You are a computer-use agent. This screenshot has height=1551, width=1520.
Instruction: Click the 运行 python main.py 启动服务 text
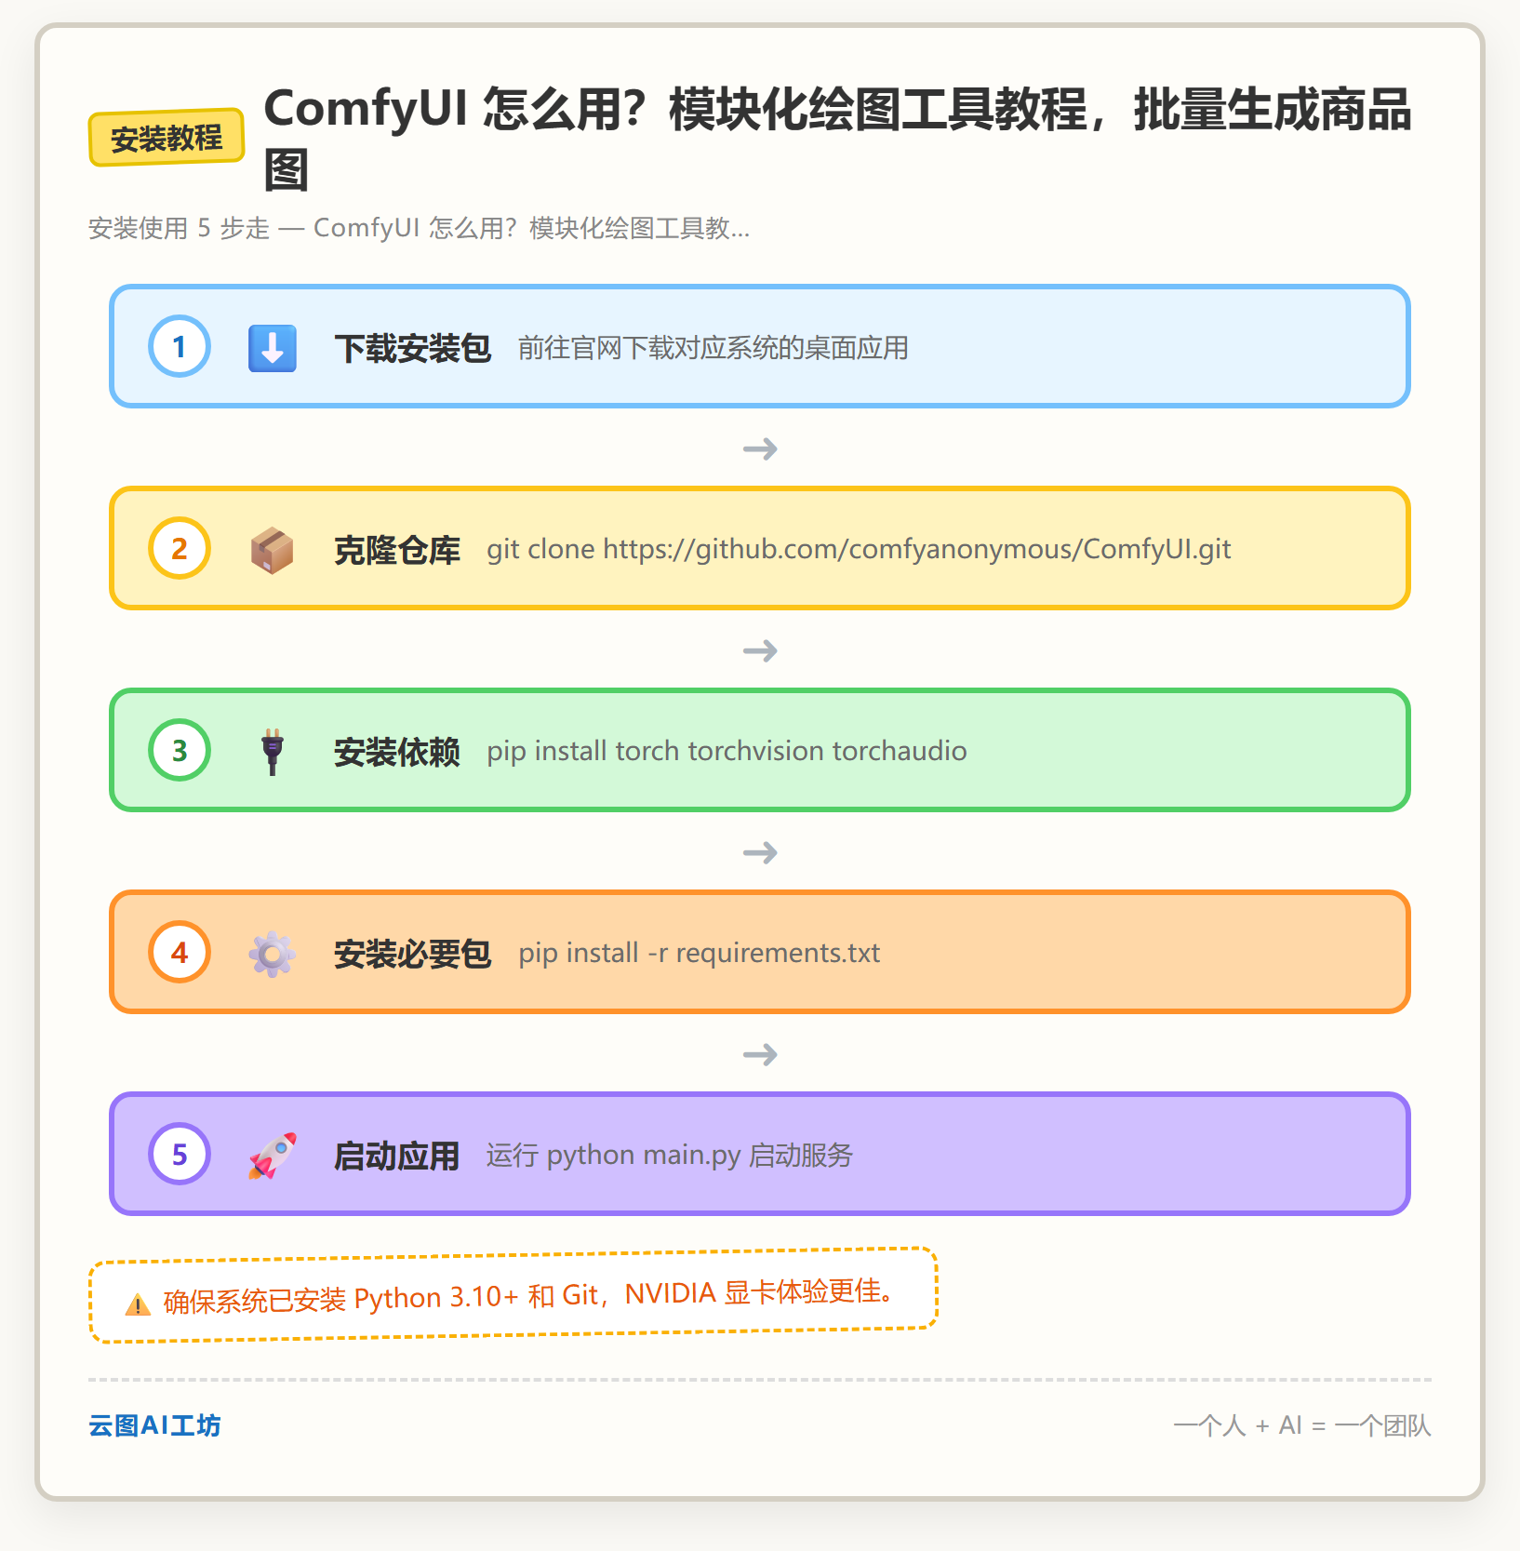click(x=669, y=1155)
